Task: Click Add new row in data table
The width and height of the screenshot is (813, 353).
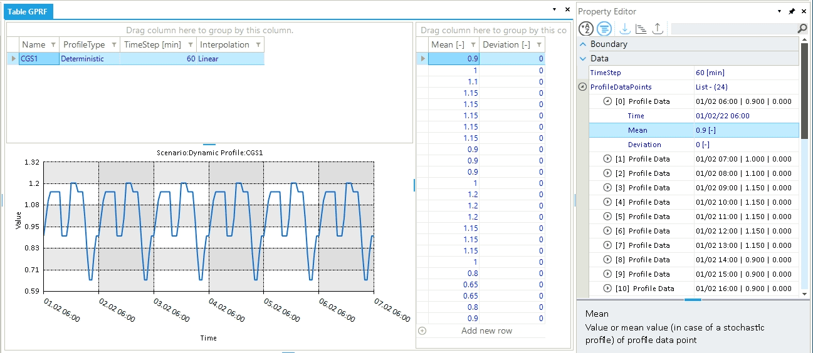Action: pos(486,330)
